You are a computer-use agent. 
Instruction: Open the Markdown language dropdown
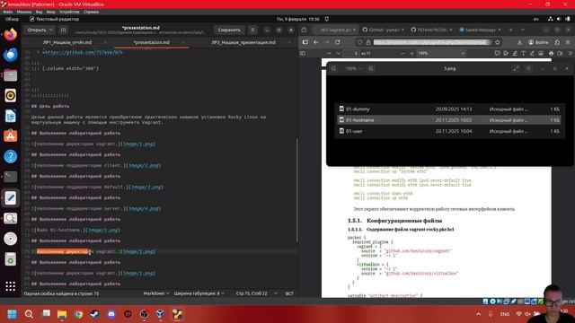(x=155, y=293)
